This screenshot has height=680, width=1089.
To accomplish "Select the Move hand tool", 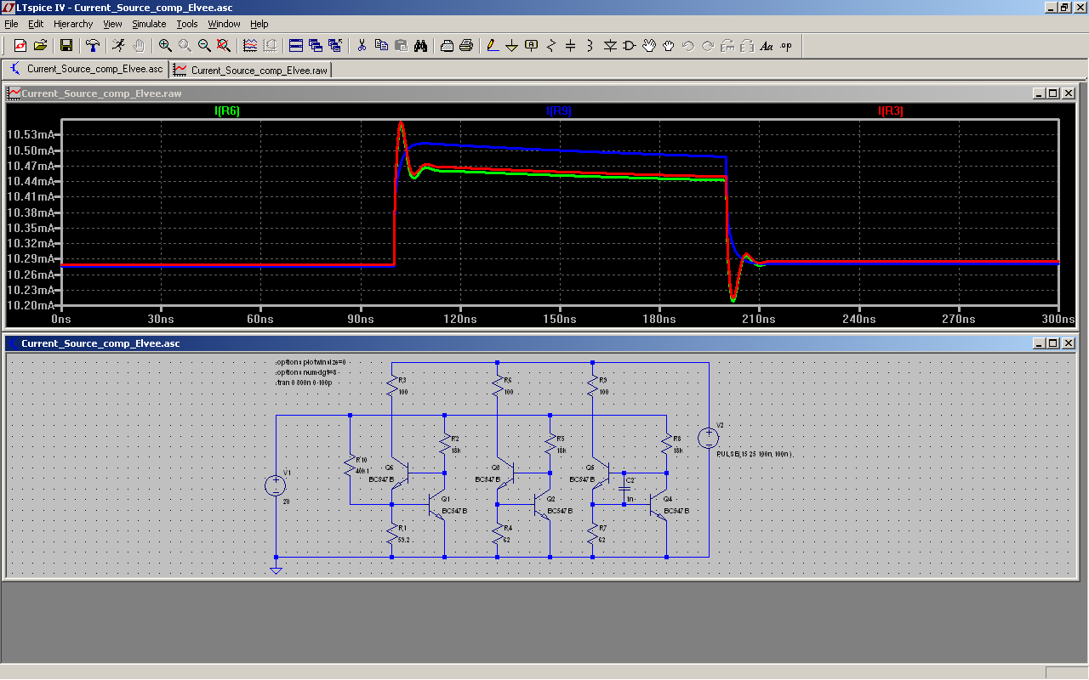I will click(x=649, y=45).
